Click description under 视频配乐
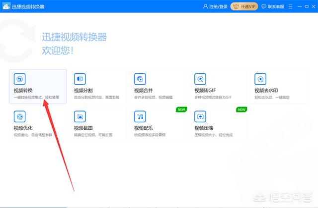The image size is (318, 208). click(150, 135)
